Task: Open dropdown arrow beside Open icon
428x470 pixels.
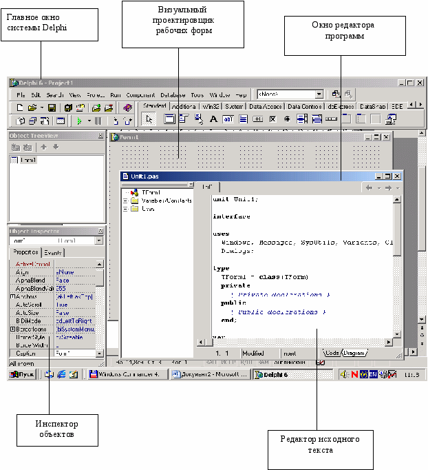Action: click(x=42, y=108)
